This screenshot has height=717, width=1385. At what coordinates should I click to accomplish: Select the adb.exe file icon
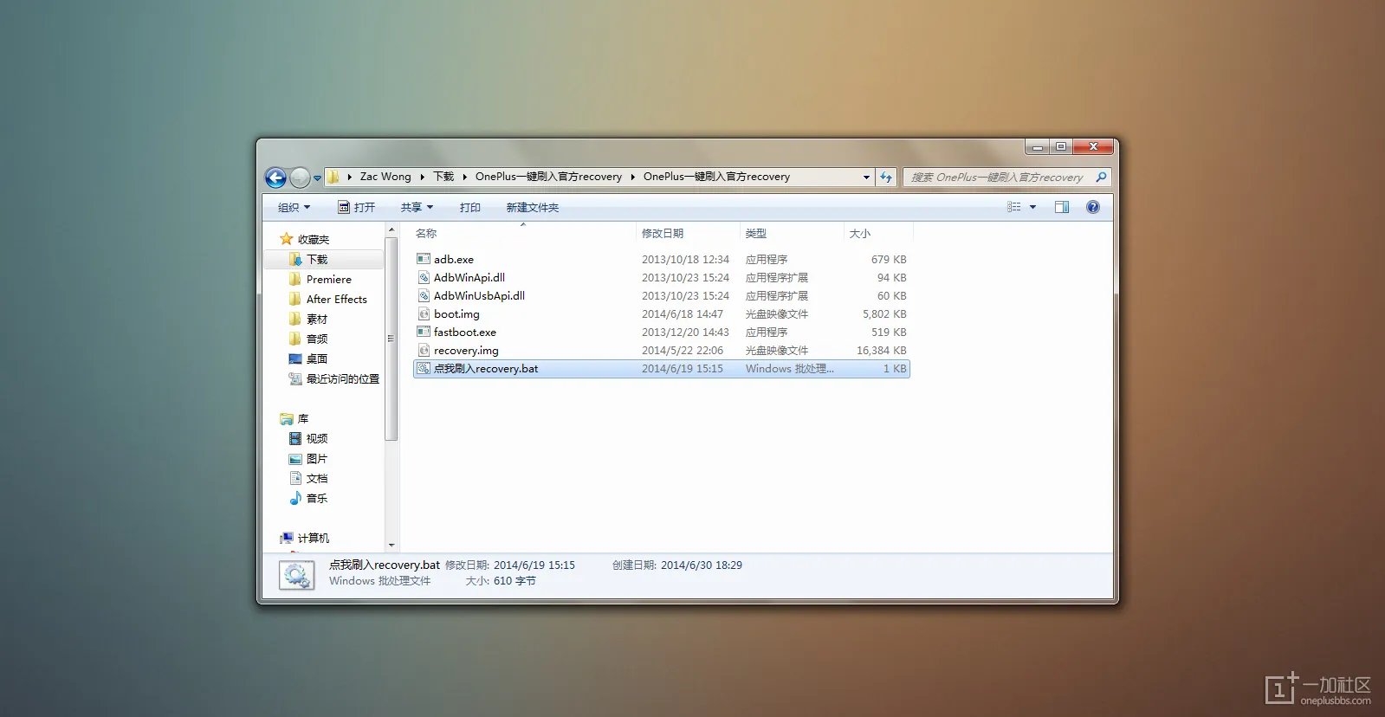424,259
